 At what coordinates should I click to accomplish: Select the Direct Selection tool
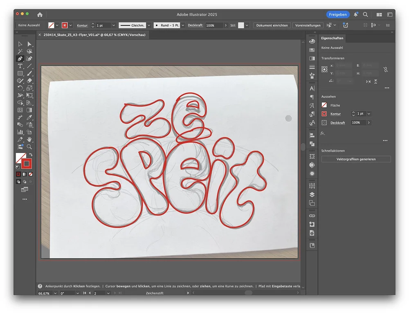point(29,44)
